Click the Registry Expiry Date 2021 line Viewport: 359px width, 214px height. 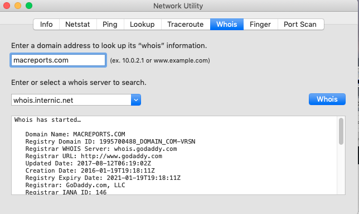click(x=103, y=178)
